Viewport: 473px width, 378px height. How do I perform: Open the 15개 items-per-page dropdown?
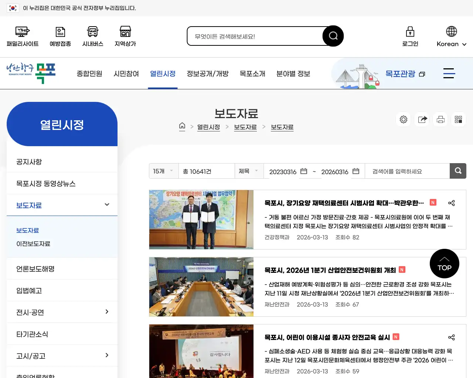(163, 171)
